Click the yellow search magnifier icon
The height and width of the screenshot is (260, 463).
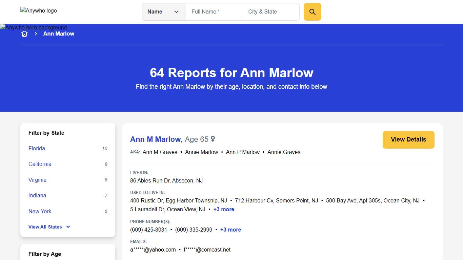312,12
